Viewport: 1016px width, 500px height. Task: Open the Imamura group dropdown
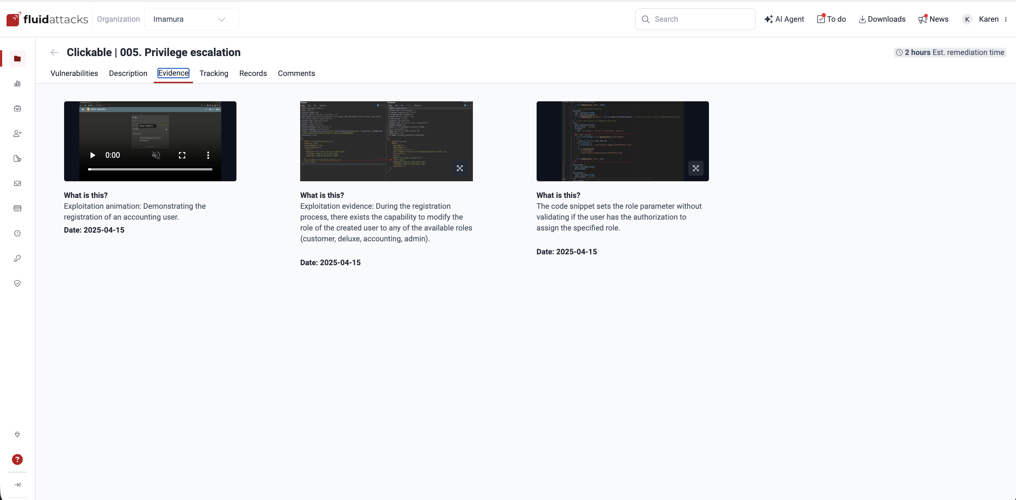[x=192, y=19]
